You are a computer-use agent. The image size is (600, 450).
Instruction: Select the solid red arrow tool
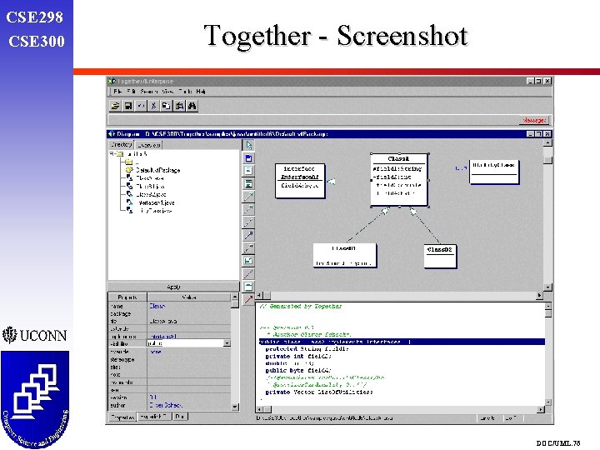pos(248,299)
